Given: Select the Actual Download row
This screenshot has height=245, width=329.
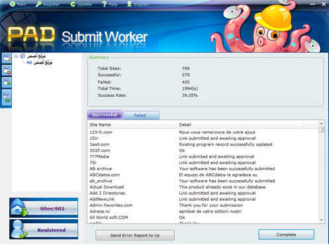Looking at the screenshot, I should point(203,187).
